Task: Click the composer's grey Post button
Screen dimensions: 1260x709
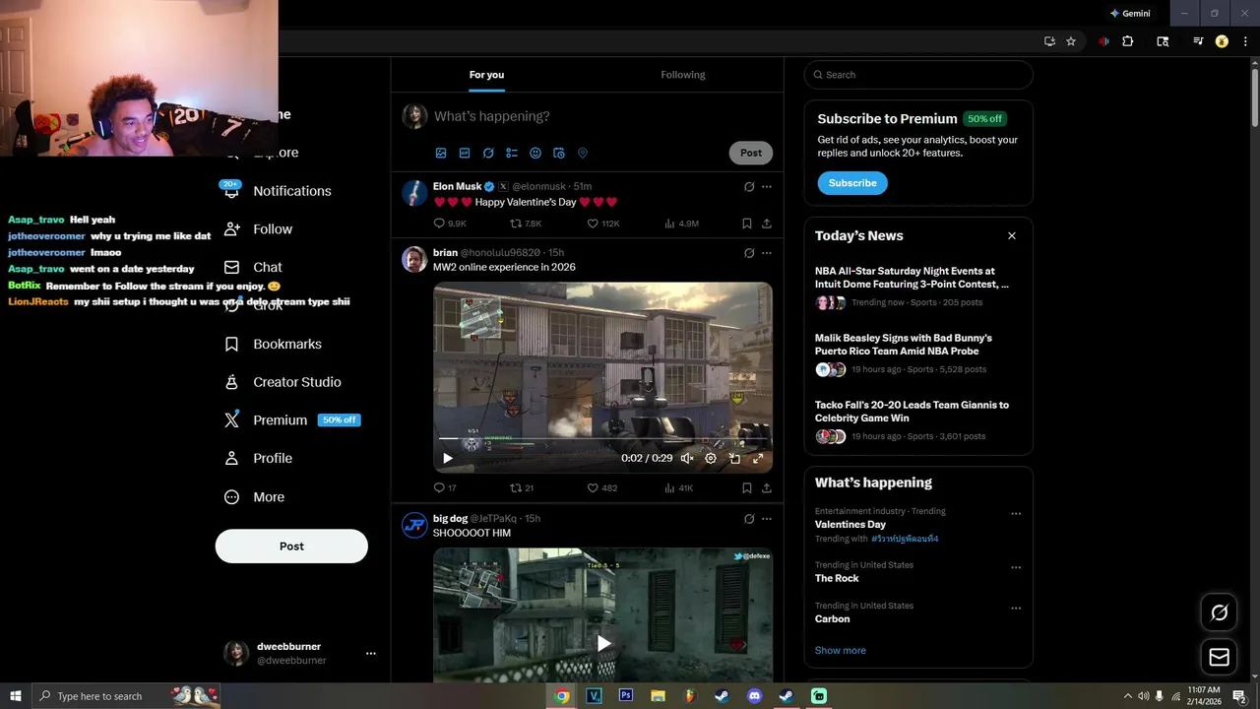Action: 751,153
